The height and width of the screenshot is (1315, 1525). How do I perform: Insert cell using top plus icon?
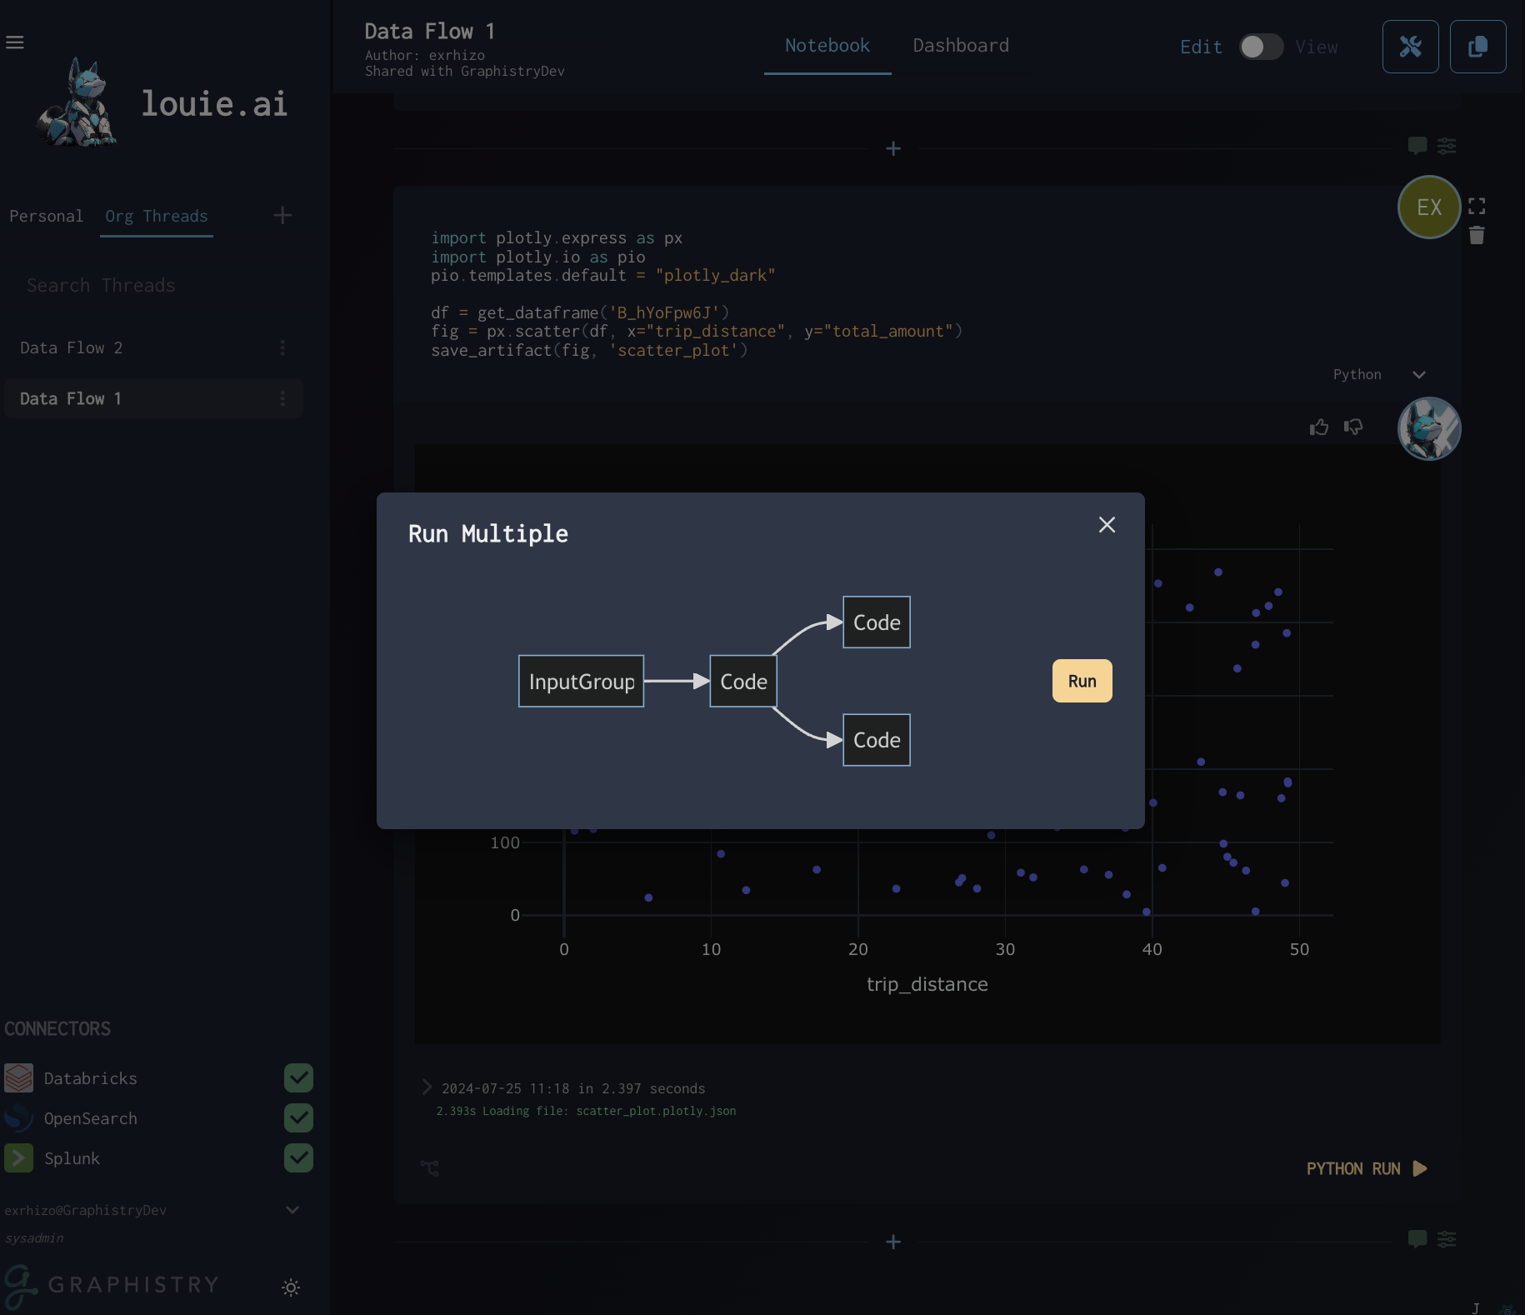pyautogui.click(x=893, y=148)
